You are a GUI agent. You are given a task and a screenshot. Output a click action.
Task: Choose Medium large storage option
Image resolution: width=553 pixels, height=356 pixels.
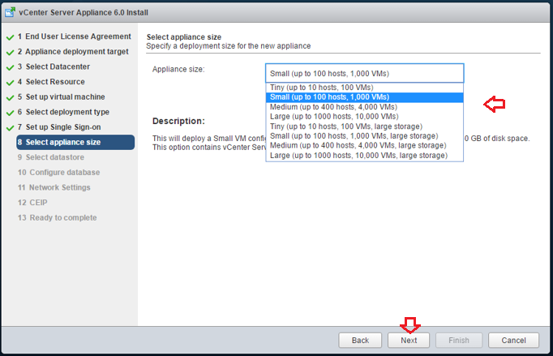tap(364, 145)
